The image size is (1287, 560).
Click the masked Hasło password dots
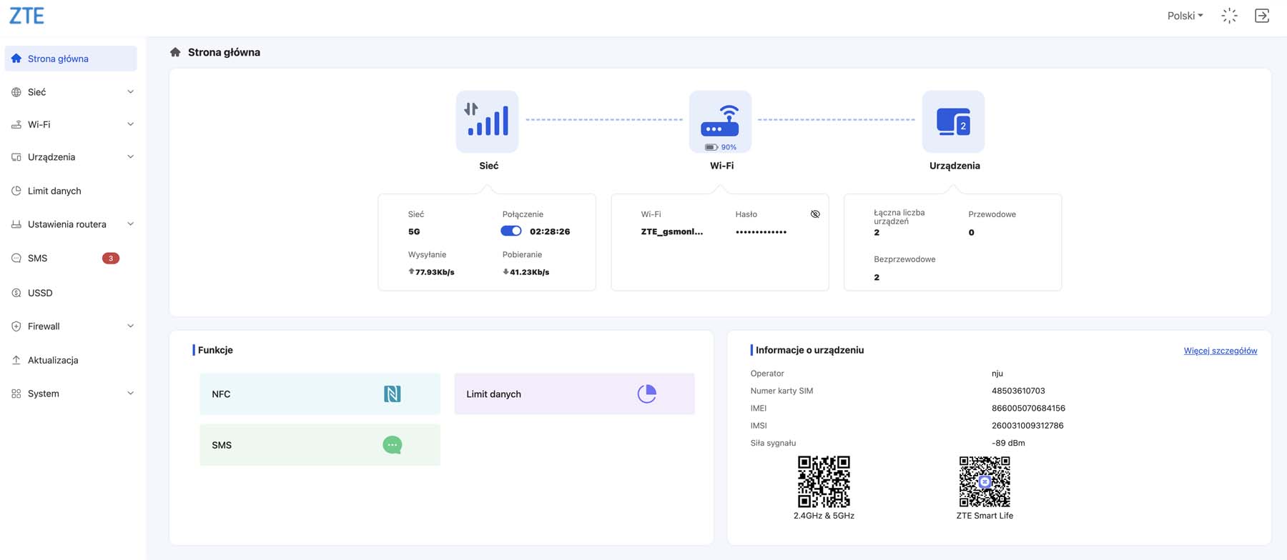pyautogui.click(x=761, y=231)
